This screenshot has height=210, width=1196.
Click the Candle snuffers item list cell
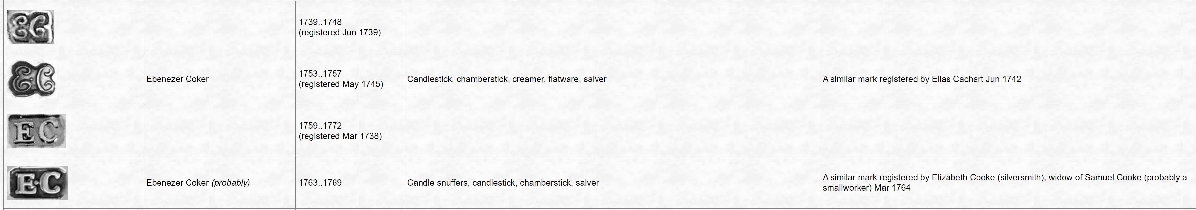point(612,183)
